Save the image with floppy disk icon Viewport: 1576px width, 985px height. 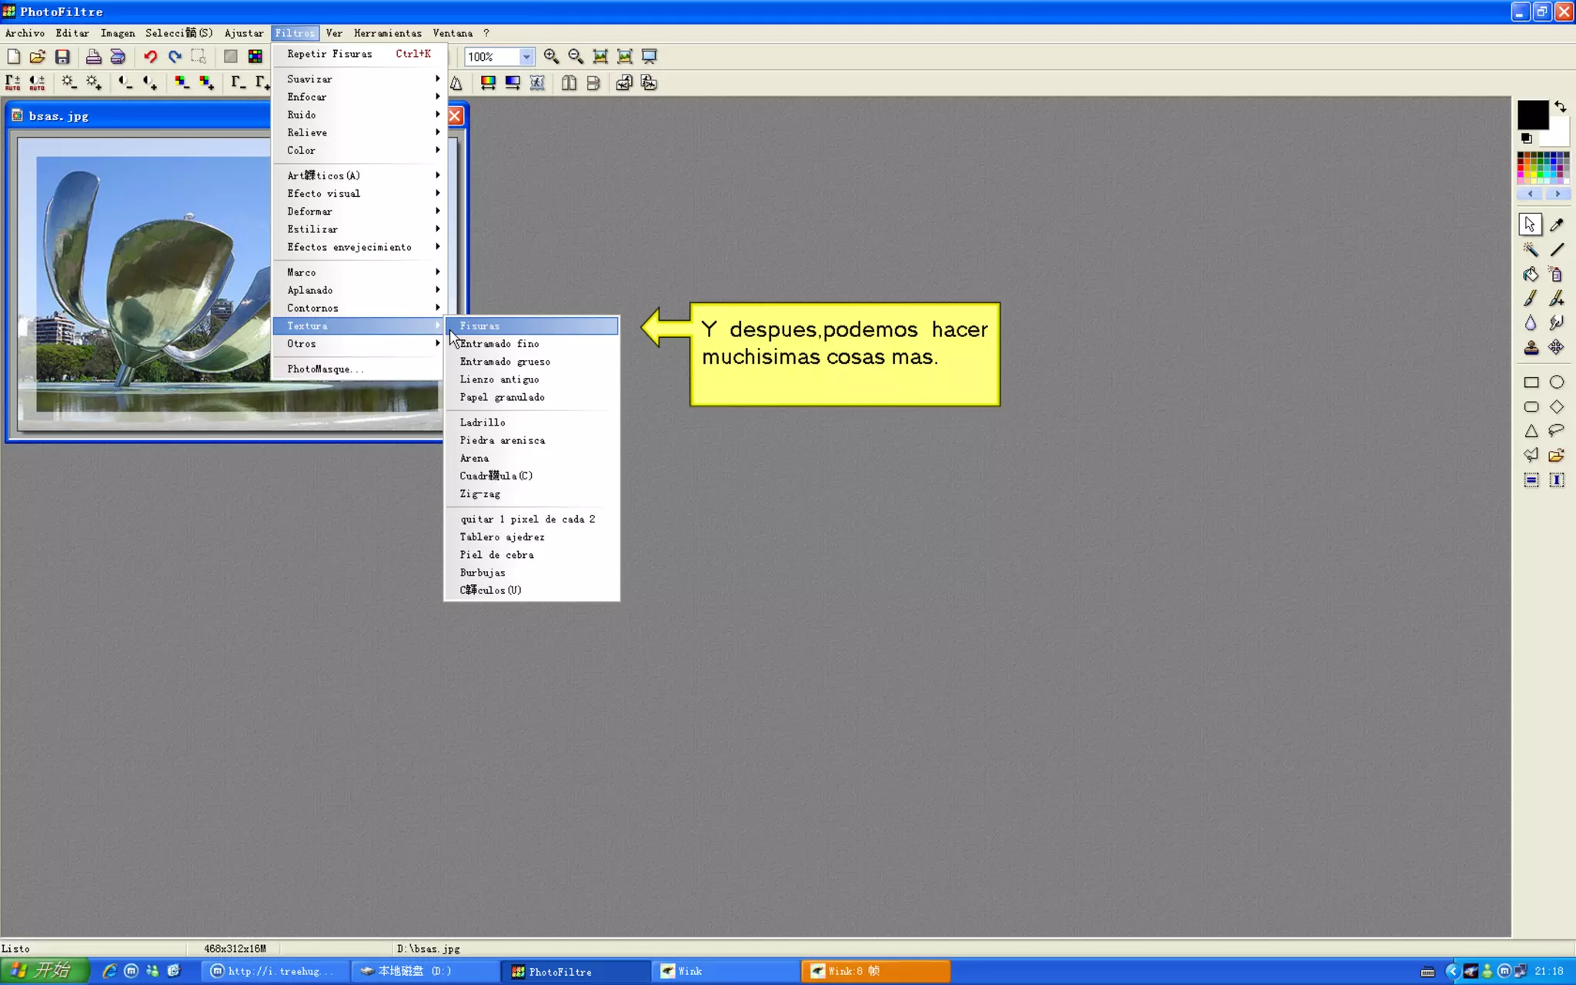point(62,56)
